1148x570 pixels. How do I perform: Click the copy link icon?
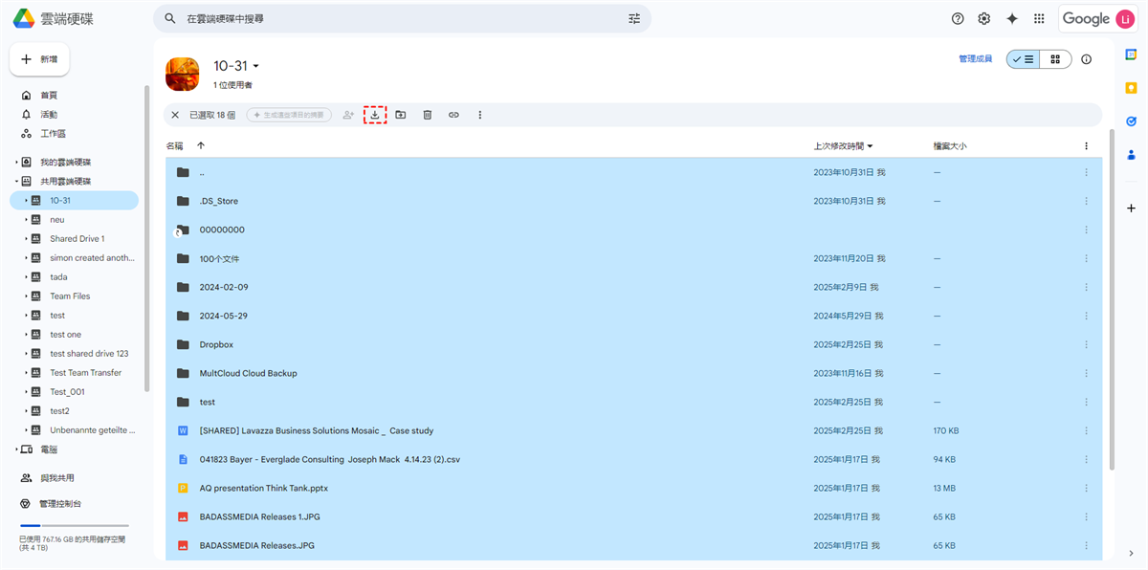[x=453, y=115]
